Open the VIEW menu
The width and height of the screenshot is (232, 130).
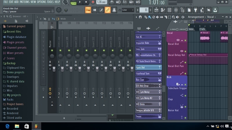pyautogui.click(x=33, y=2)
